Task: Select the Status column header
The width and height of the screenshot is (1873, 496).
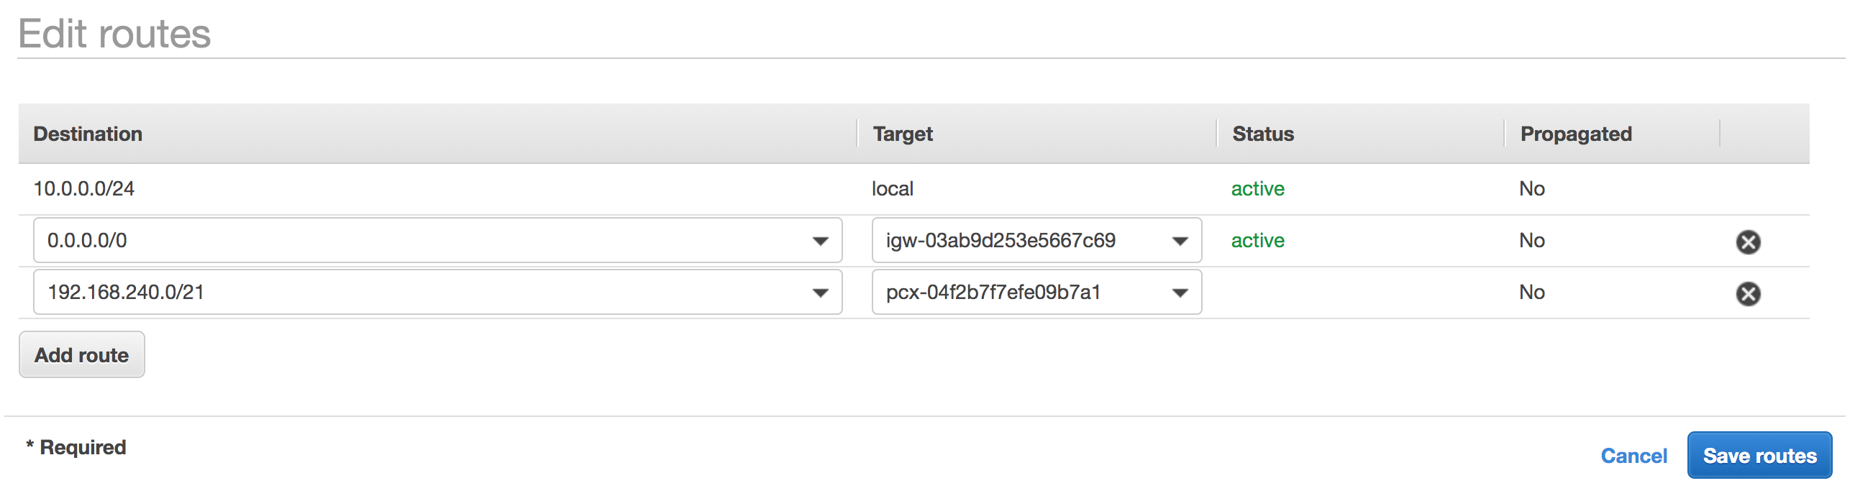Action: point(1263,134)
